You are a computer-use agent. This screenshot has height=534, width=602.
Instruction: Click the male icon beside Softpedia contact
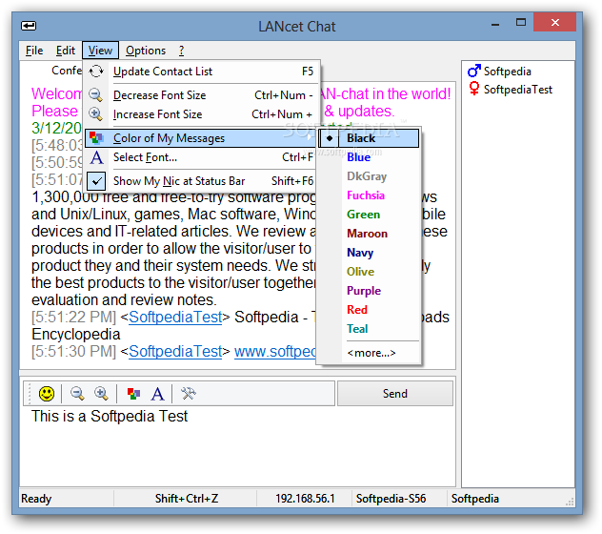(474, 71)
